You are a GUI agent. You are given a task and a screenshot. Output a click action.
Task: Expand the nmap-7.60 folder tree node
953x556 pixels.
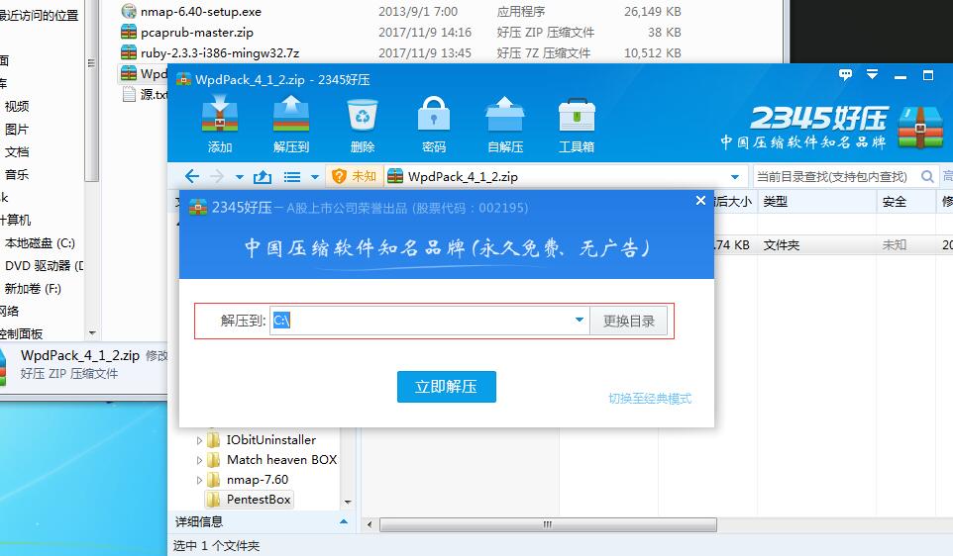pos(200,480)
